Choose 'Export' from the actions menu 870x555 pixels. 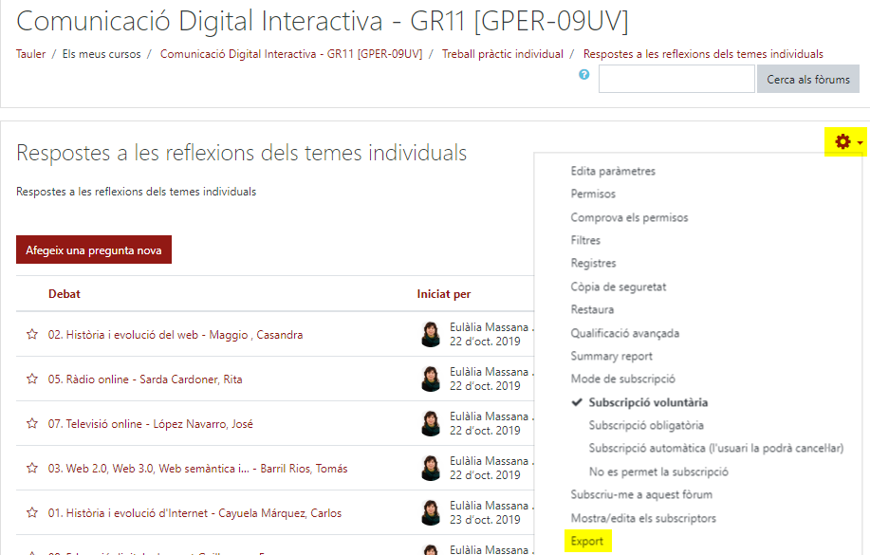[x=587, y=542]
